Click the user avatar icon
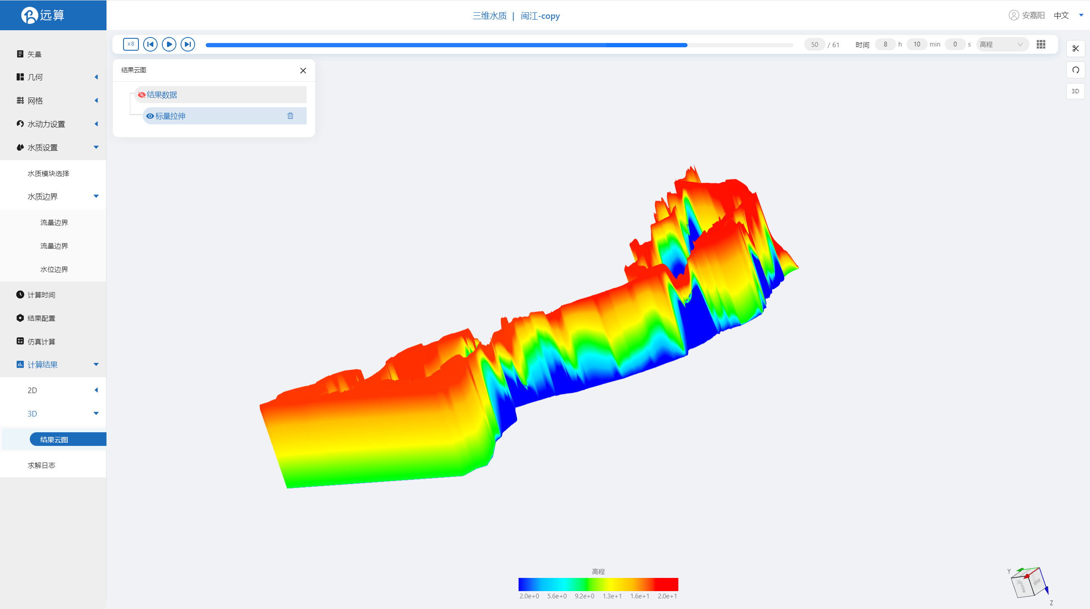Screen dimensions: 1090x609 pyautogui.click(x=1014, y=15)
